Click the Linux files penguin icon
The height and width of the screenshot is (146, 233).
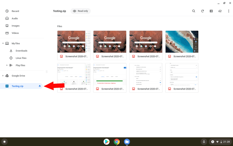[11, 58]
